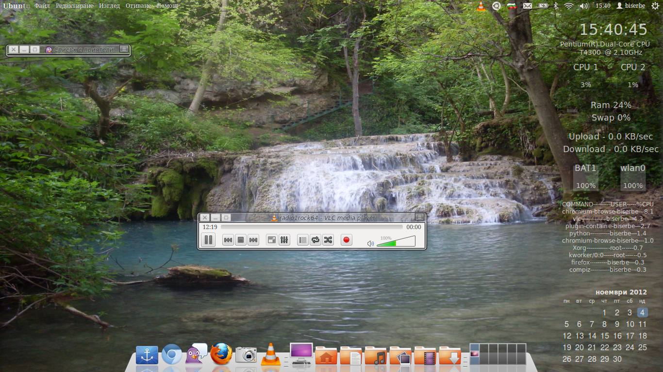Launch Firefox from dock
Viewport: 663px width, 372px height.
pyautogui.click(x=221, y=354)
